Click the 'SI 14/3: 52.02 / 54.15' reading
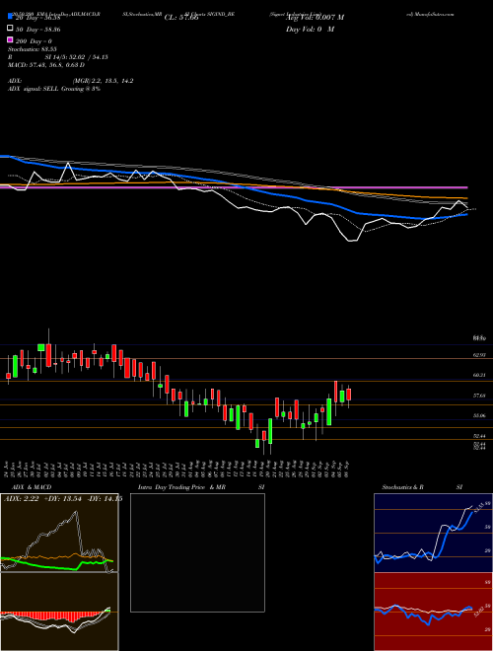 tap(77, 57)
